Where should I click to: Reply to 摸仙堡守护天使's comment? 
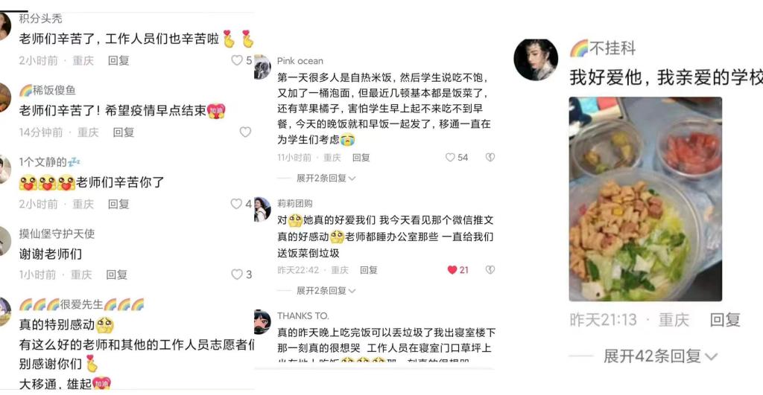click(x=117, y=274)
